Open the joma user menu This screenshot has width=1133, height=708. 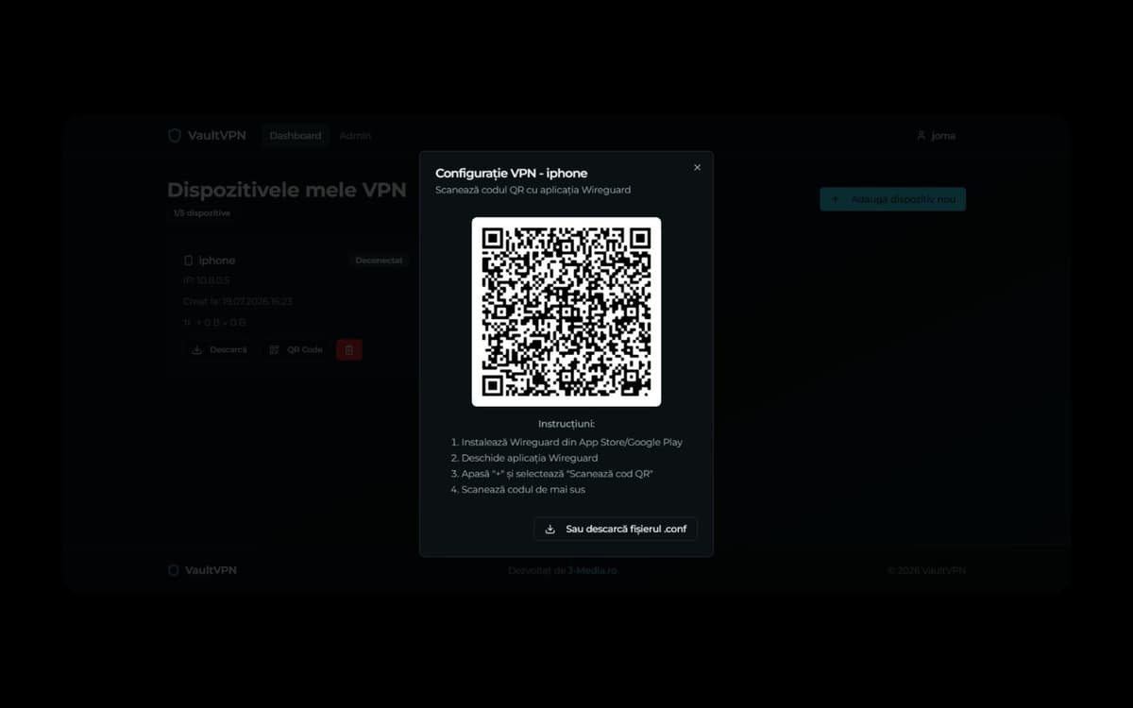coord(936,136)
